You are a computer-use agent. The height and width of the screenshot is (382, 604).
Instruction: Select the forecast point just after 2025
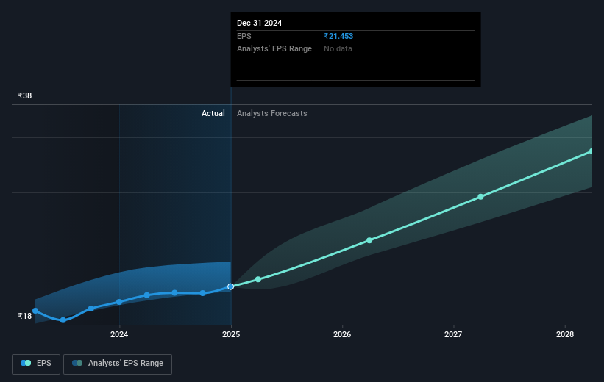[x=258, y=279]
